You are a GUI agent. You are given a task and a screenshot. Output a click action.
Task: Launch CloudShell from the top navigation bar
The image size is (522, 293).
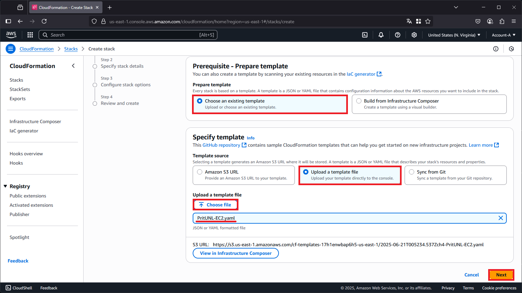[365, 35]
